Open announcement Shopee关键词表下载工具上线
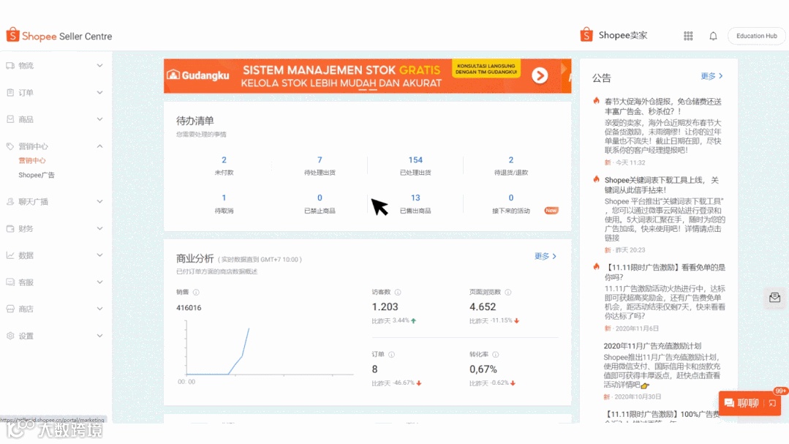 click(661, 185)
